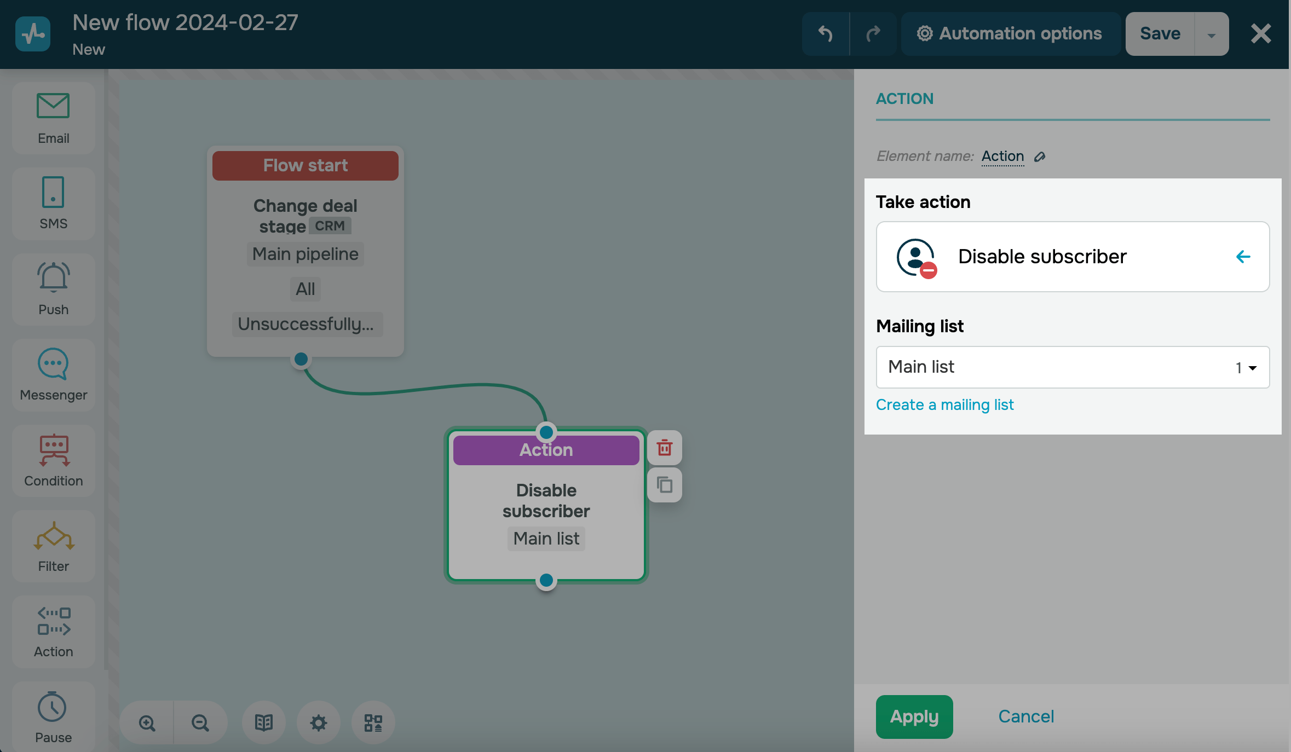Screen dimensions: 1291x752
Task: Undo the last change
Action: pos(825,34)
